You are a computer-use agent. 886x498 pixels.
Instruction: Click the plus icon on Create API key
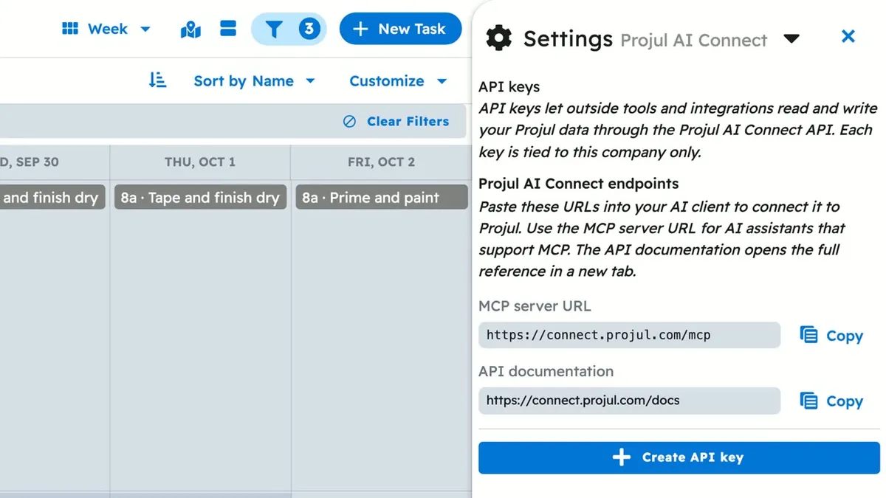click(622, 457)
